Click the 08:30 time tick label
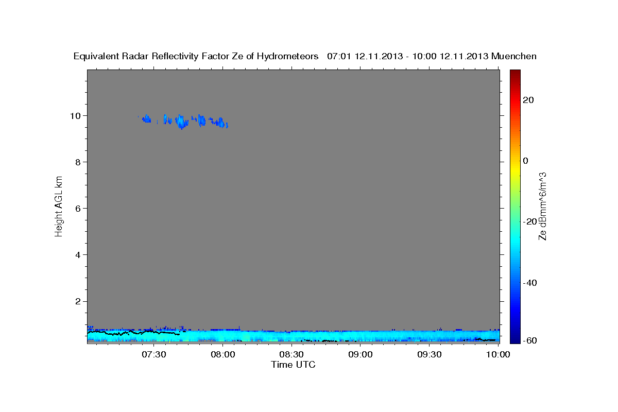The image size is (618, 412). (x=291, y=354)
